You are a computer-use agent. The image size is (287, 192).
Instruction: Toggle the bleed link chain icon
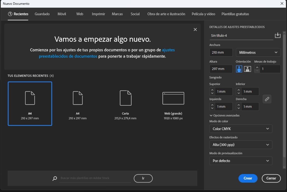tap(267, 99)
